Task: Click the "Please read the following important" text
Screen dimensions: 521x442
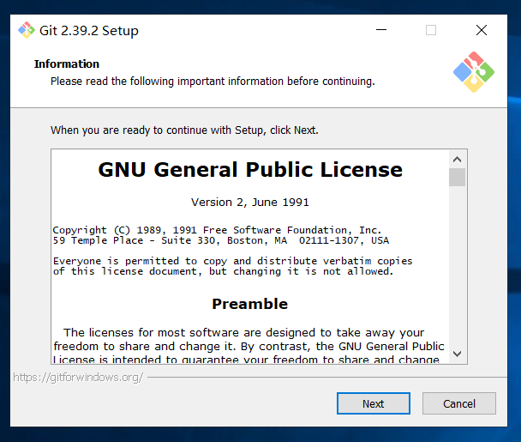Action: 213,82
